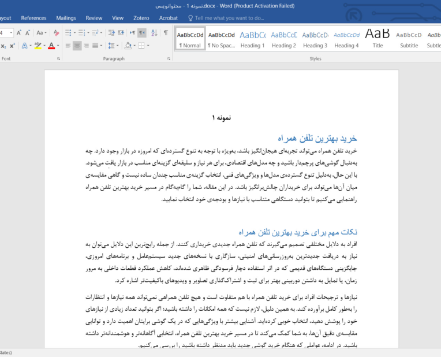Open highlight color dropdown arrow
The width and height of the screenshot is (441, 357).
click(44, 46)
